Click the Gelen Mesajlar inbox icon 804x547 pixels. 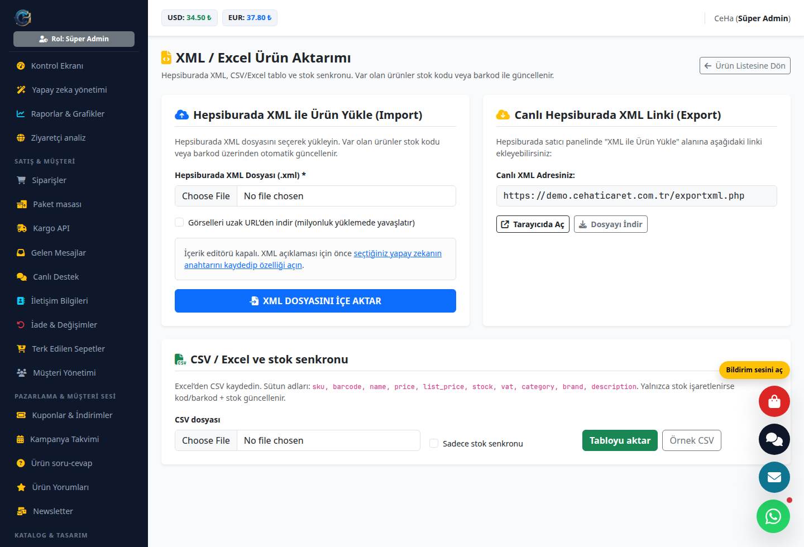pyautogui.click(x=21, y=253)
